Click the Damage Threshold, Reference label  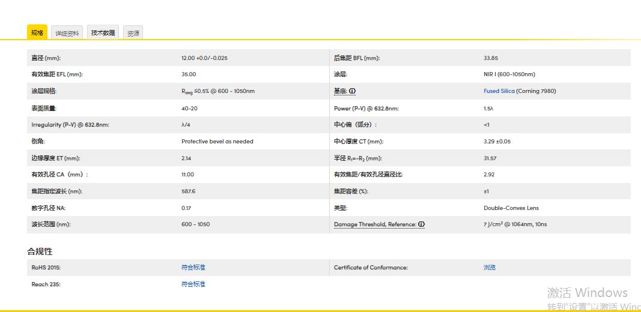point(375,224)
